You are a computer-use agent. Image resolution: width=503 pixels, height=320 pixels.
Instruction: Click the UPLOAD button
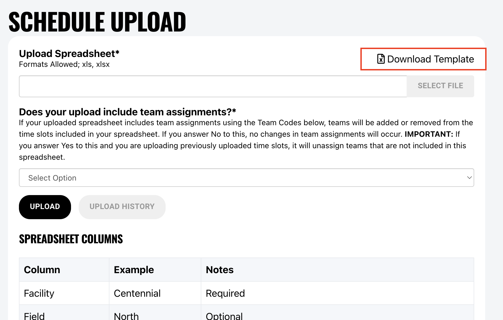click(45, 207)
